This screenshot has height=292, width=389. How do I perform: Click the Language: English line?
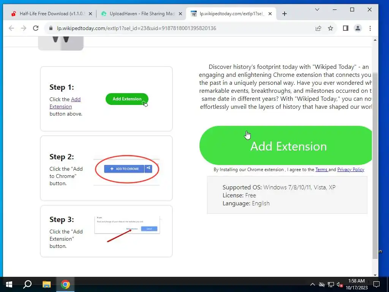tap(246, 203)
